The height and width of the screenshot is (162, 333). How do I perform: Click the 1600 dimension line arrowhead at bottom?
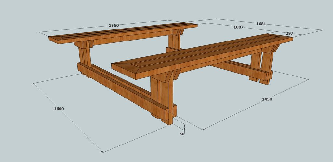[x=102, y=151]
